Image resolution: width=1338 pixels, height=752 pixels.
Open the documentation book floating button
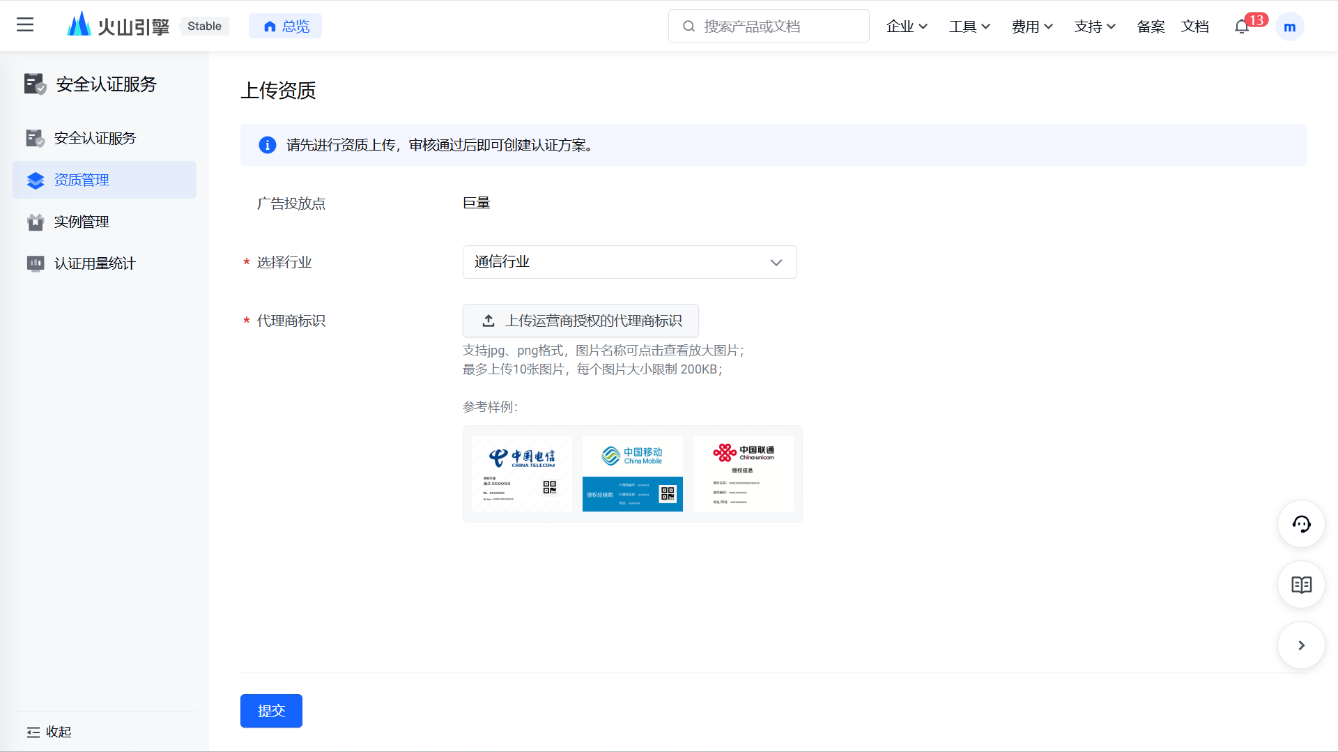(x=1301, y=585)
